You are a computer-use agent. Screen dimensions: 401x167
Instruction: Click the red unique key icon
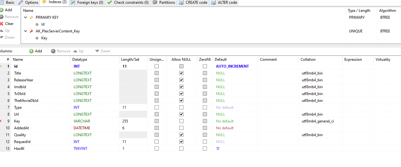click(31, 31)
